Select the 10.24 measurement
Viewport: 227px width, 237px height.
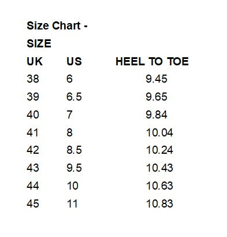(159, 150)
